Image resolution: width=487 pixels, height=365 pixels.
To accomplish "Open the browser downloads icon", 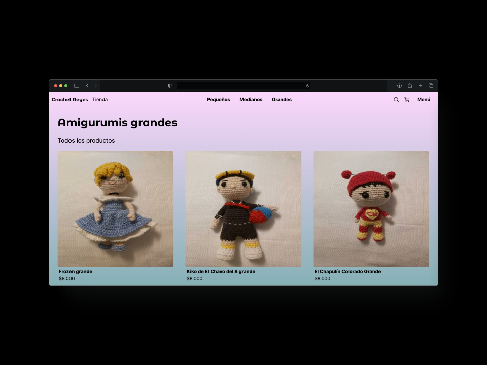I will [399, 86].
